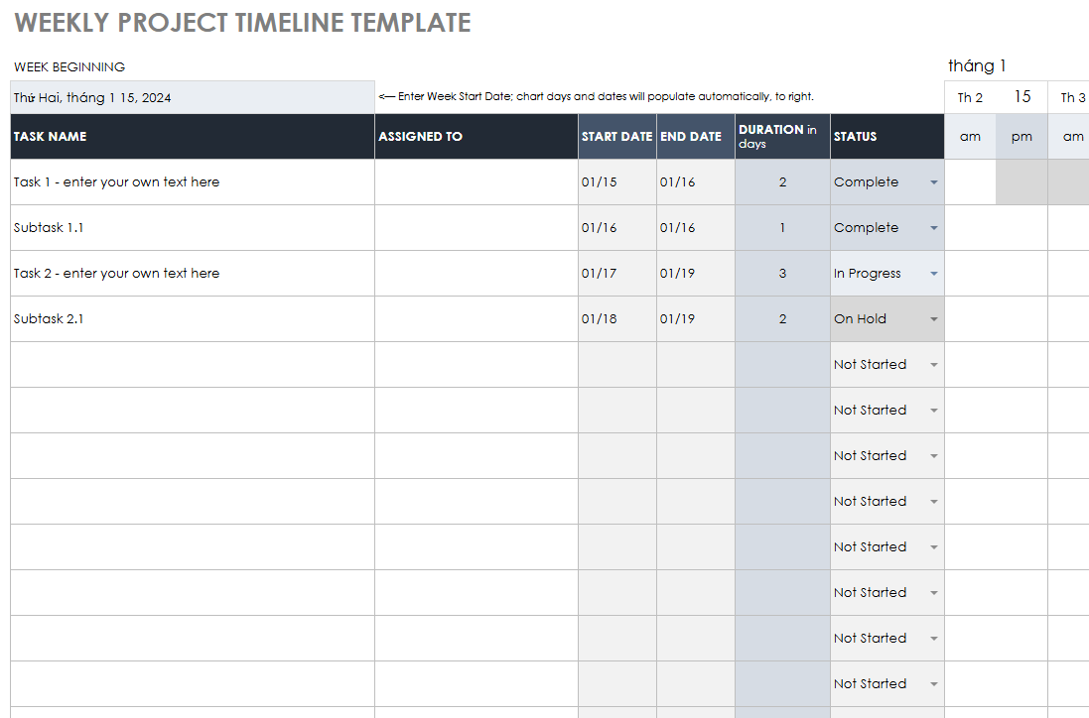Expand the On Hold status dropdown
Screen dimensions: 1089x718
933,319
